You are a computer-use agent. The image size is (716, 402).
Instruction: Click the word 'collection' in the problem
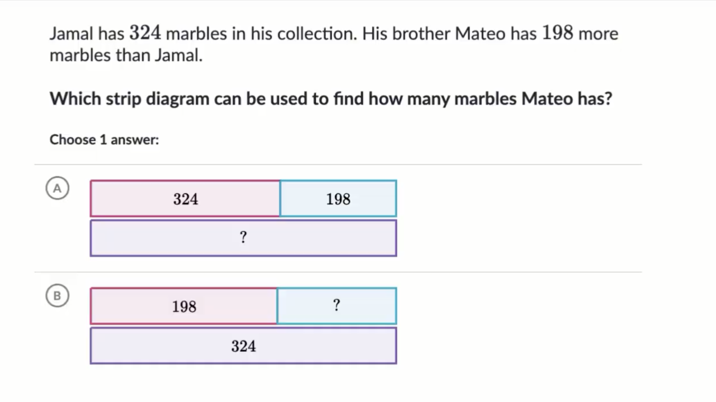point(316,33)
